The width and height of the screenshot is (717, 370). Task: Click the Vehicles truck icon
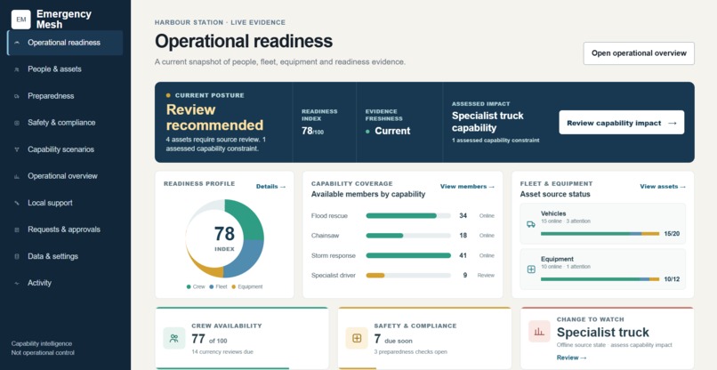pos(531,224)
